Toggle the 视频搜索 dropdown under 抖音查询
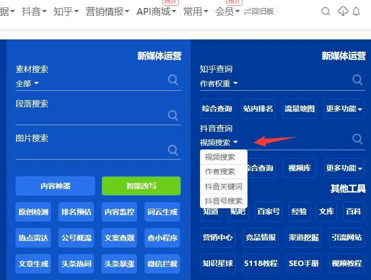Image resolution: width=371 pixels, height=280 pixels. click(218, 142)
